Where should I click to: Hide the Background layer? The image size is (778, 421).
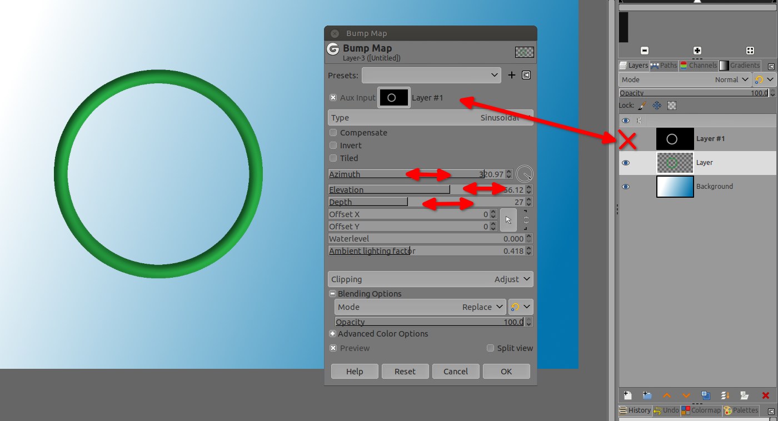(626, 187)
